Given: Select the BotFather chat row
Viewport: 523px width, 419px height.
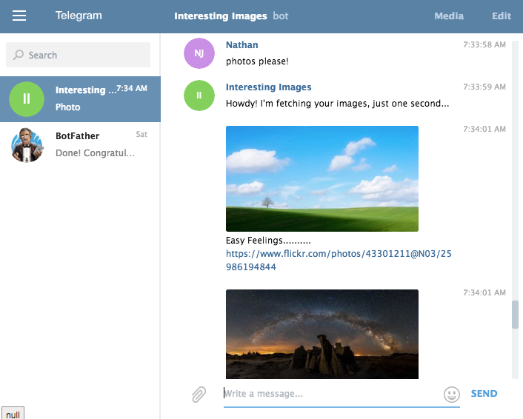Looking at the screenshot, I should (x=80, y=145).
